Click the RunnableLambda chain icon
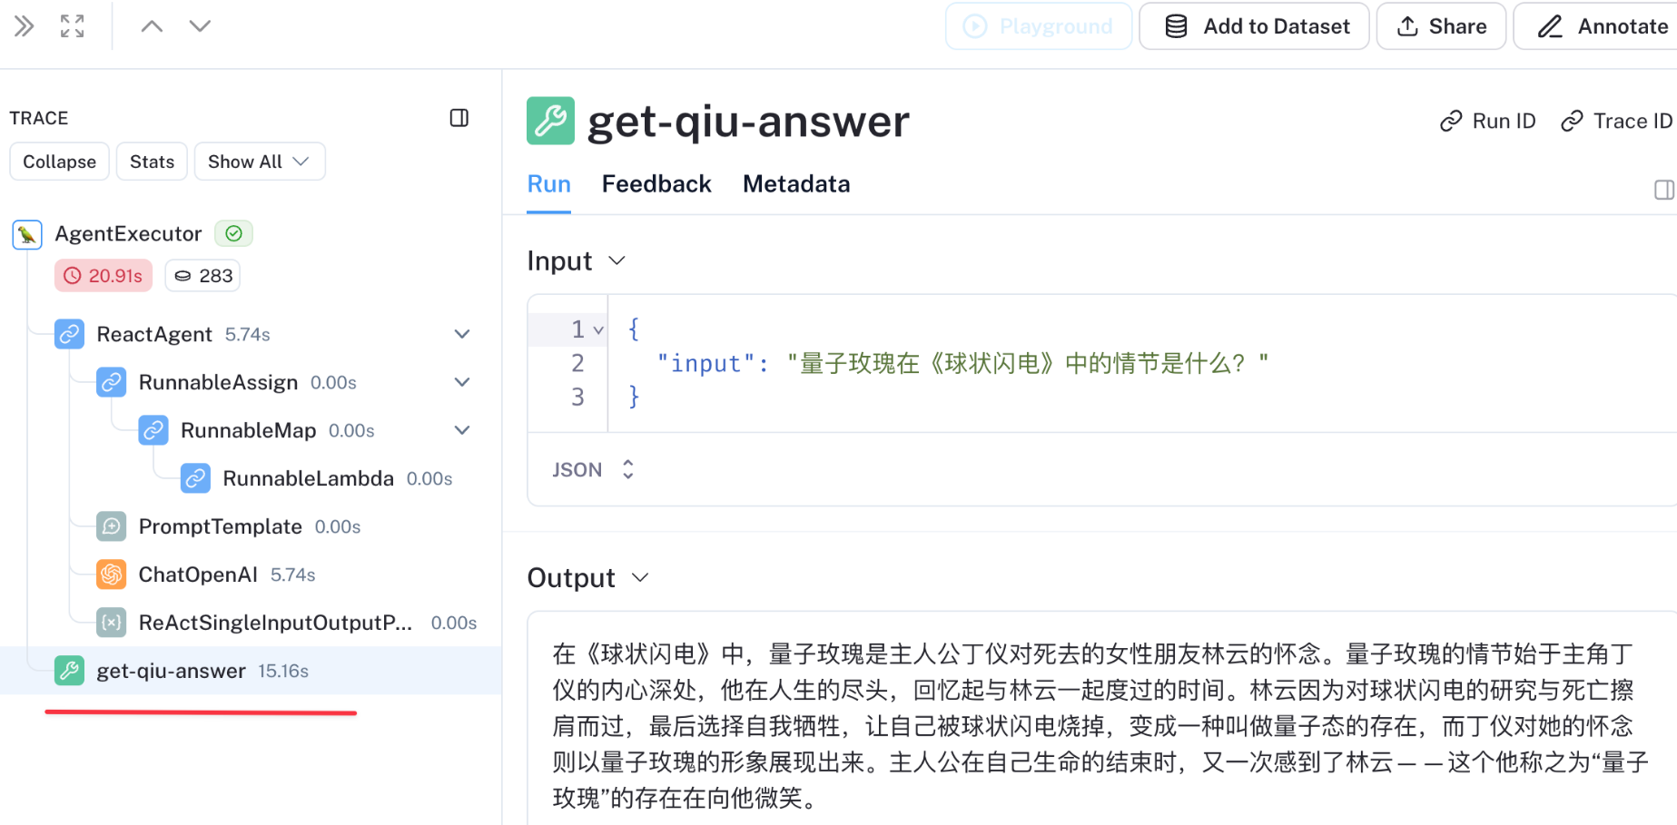The image size is (1677, 825). (x=195, y=478)
